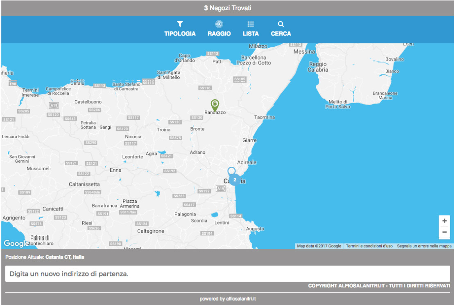Click the Map data ©2017 Google text

click(x=319, y=246)
